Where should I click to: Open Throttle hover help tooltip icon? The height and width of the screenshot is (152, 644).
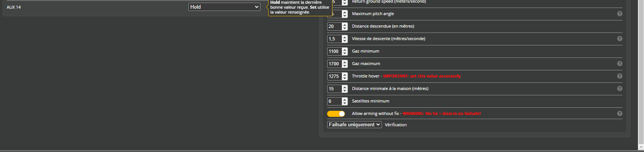[x=619, y=76]
